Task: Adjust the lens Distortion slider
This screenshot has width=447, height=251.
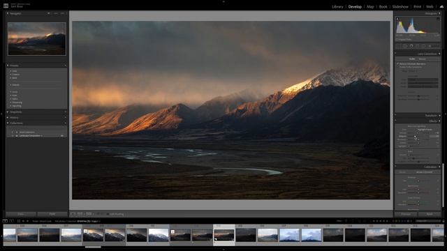Action: point(418,96)
